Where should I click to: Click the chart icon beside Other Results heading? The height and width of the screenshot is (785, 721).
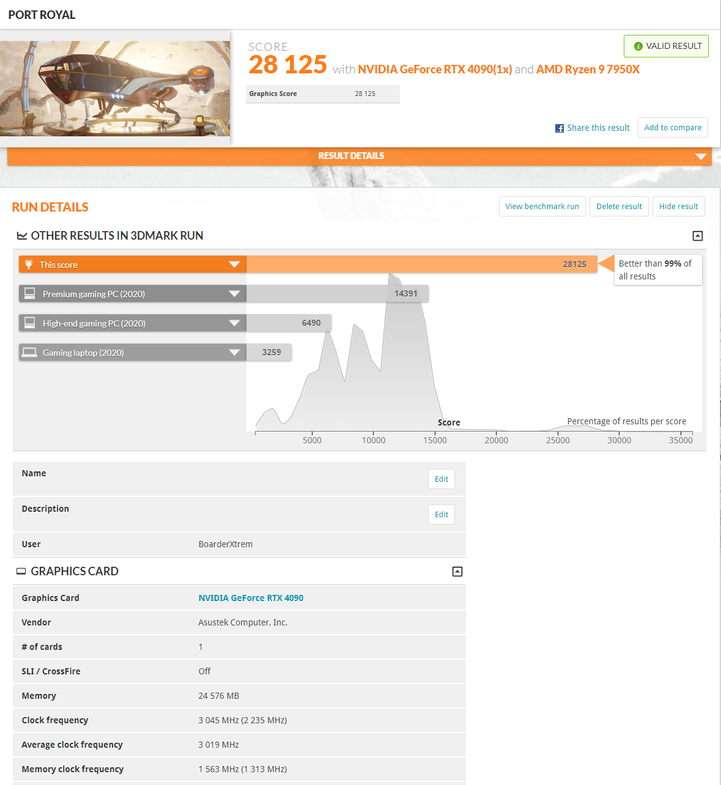point(22,236)
